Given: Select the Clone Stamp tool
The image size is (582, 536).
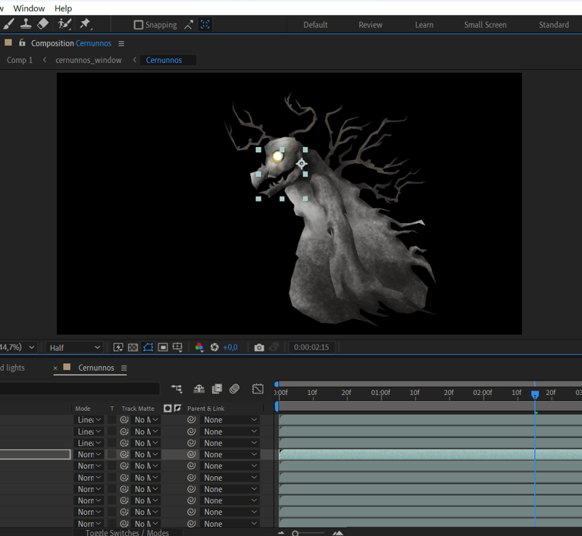Looking at the screenshot, I should (x=25, y=24).
